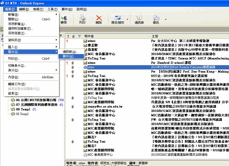Screen dimensions: 229x166
Task: Click the Delete (刪除) red X icon
Action: pos(99,18)
